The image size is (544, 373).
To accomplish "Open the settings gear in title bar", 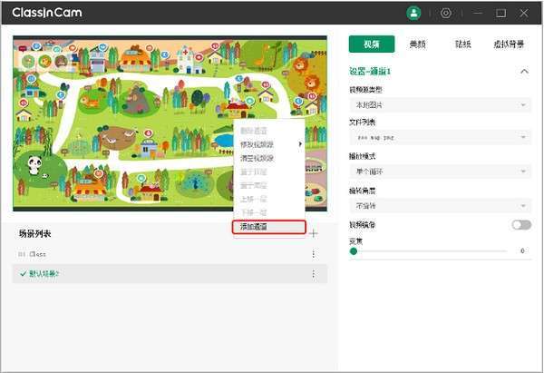I will (446, 14).
